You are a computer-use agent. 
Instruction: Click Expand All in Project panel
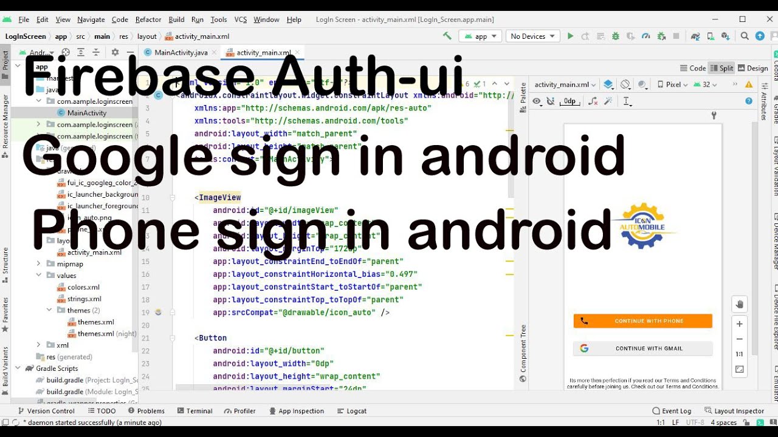81,52
